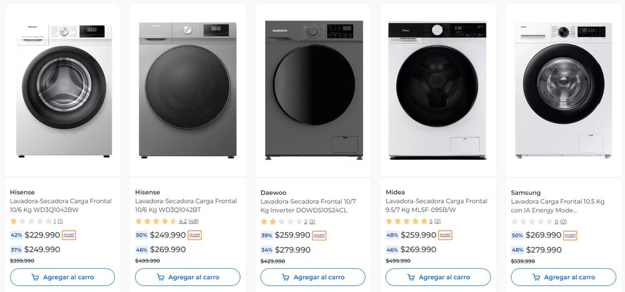Image resolution: width=625 pixels, height=292 pixels.
Task: Add Hisense WD3Q1042BT to cart
Action: (187, 277)
